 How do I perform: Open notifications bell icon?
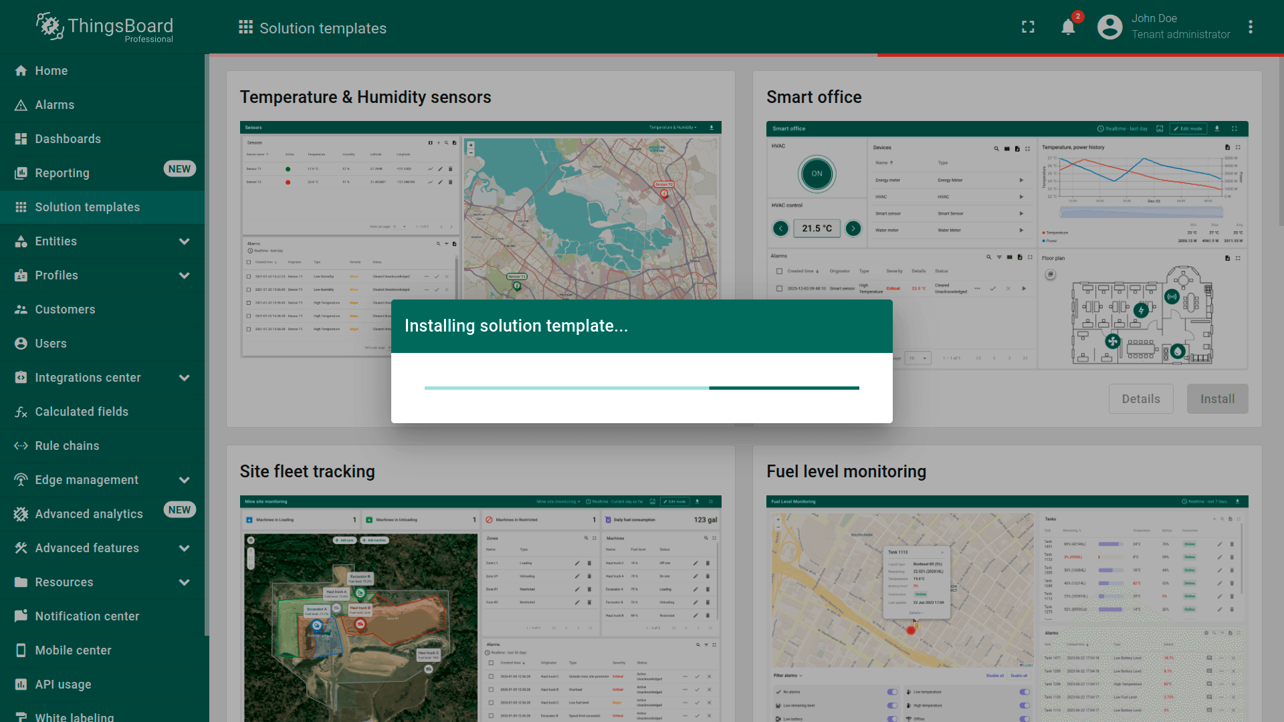click(1068, 27)
